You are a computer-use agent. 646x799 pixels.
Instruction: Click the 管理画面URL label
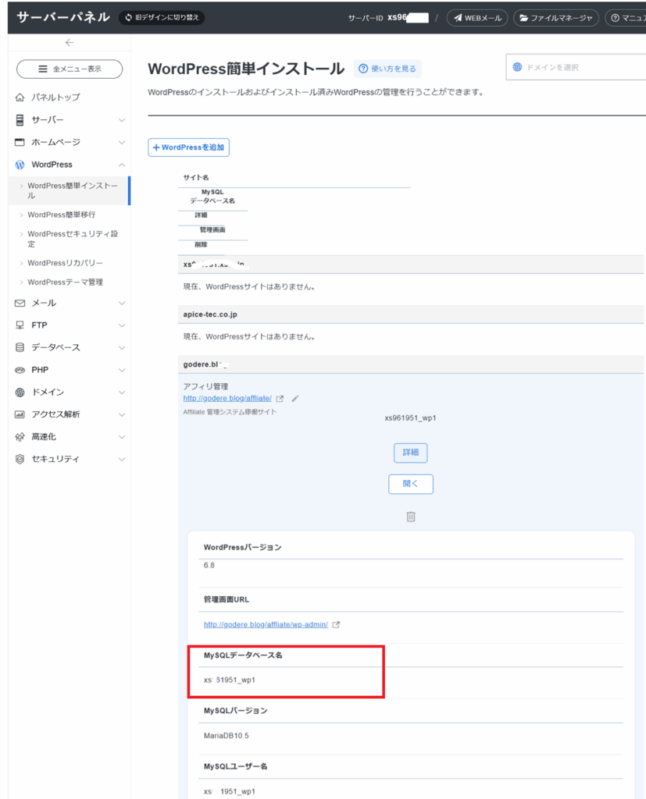(227, 599)
